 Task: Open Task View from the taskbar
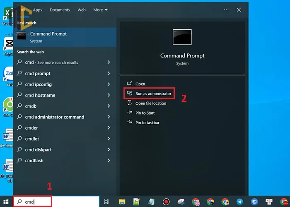[107, 202]
